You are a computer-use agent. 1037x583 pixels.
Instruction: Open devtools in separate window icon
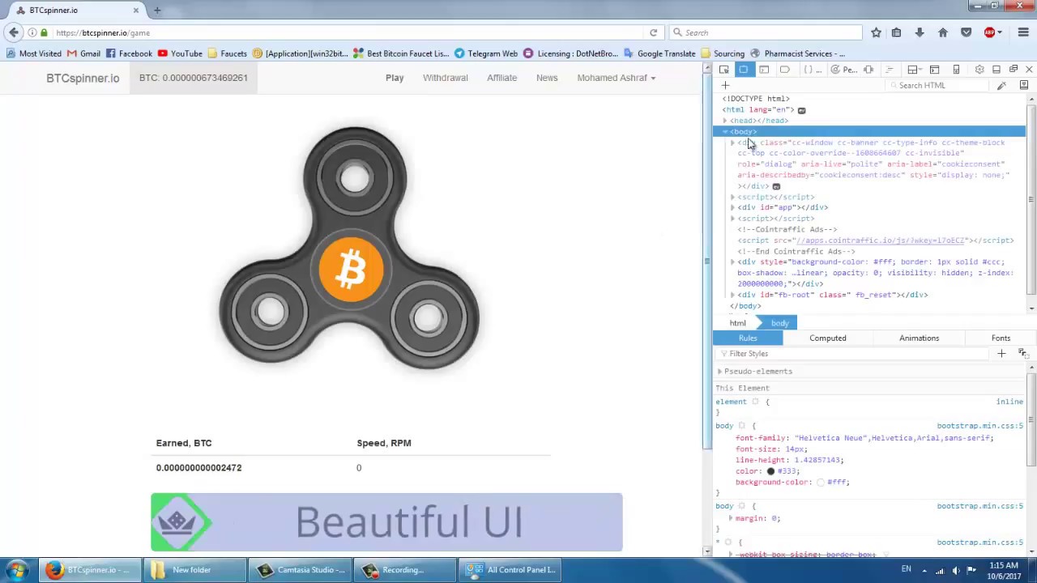click(1014, 70)
